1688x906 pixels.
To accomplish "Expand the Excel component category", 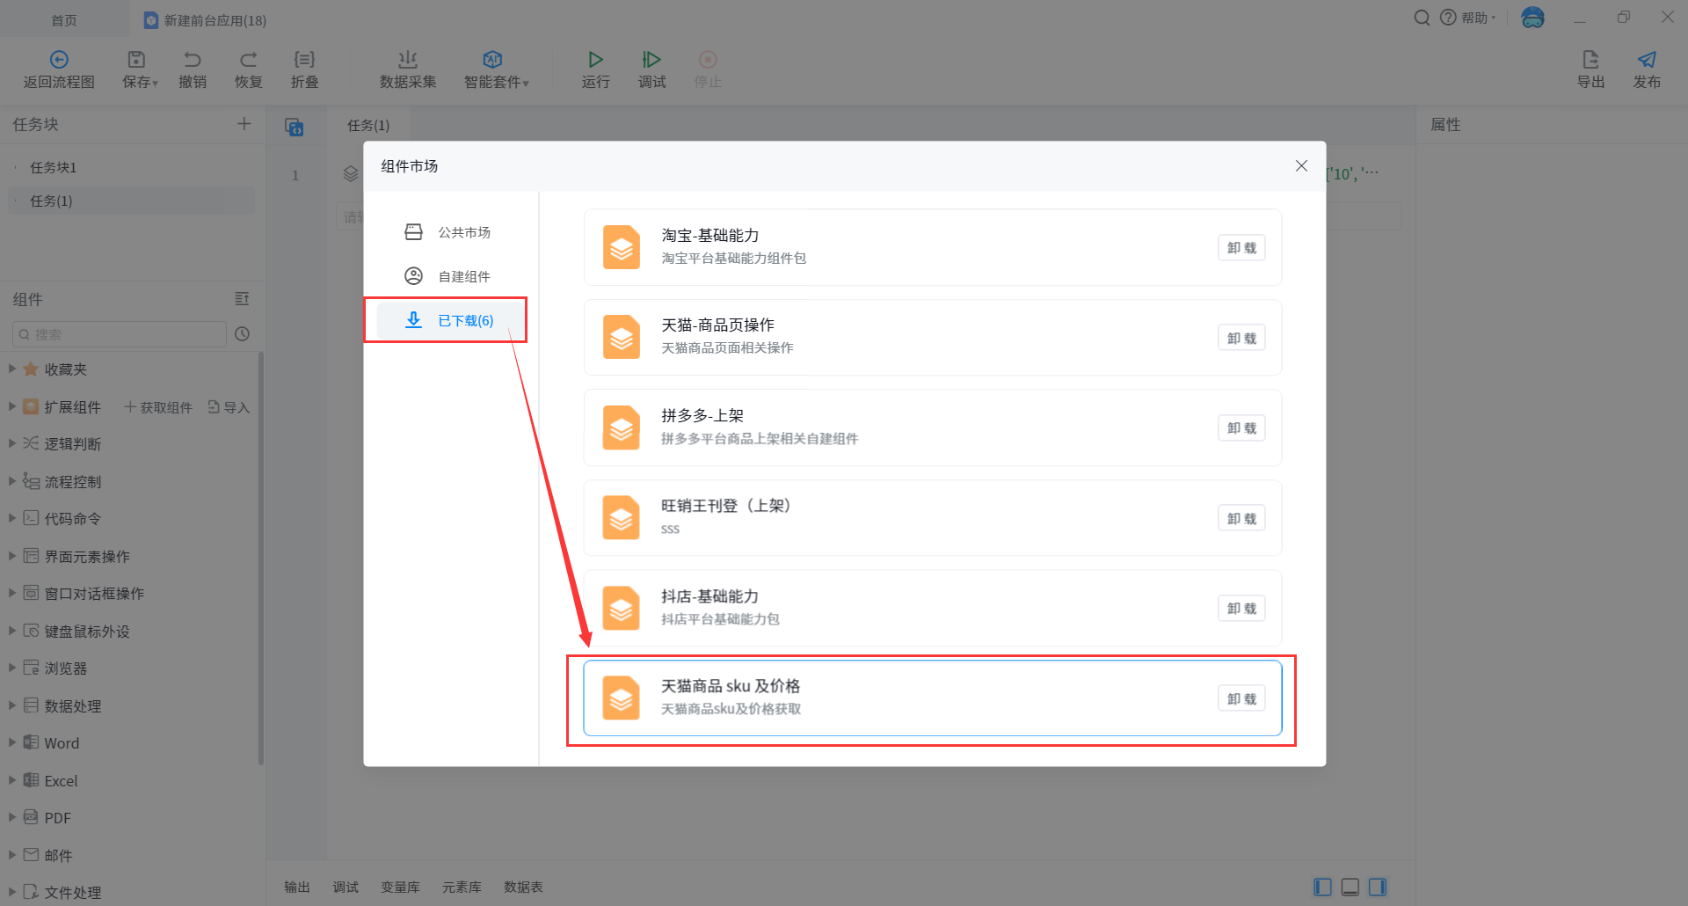I will [12, 780].
